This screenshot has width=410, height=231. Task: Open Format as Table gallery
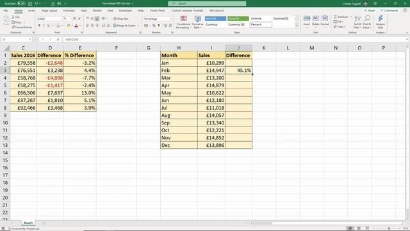pos(198,22)
